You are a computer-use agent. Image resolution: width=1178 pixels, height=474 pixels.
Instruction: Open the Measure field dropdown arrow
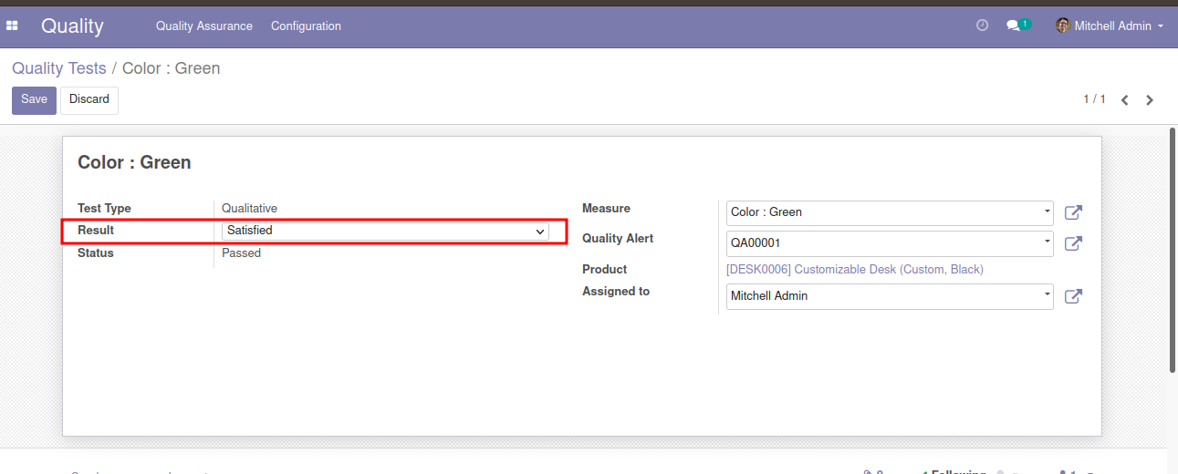coord(1047,212)
